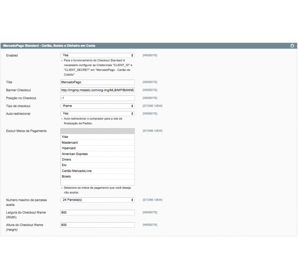Click the Enabled field label
This screenshot has width=298, height=279.
[12, 55]
